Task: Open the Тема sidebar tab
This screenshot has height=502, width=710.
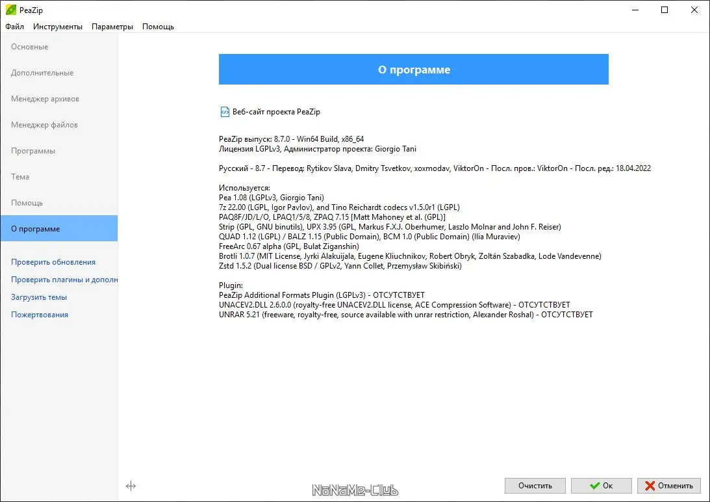Action: click(59, 176)
